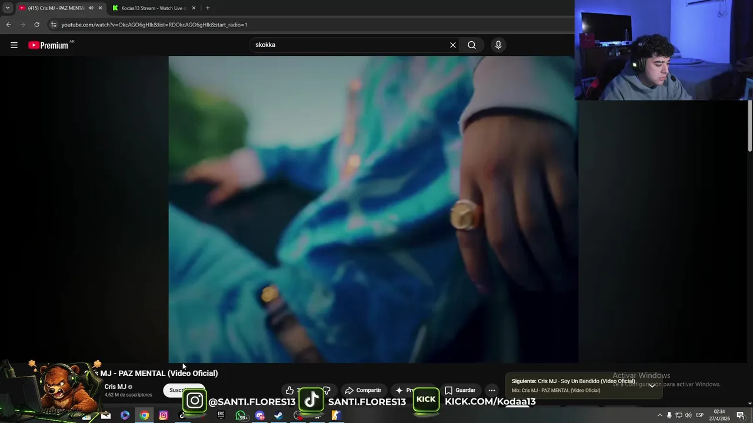
Task: Go back in Chrome
Action: [8, 25]
